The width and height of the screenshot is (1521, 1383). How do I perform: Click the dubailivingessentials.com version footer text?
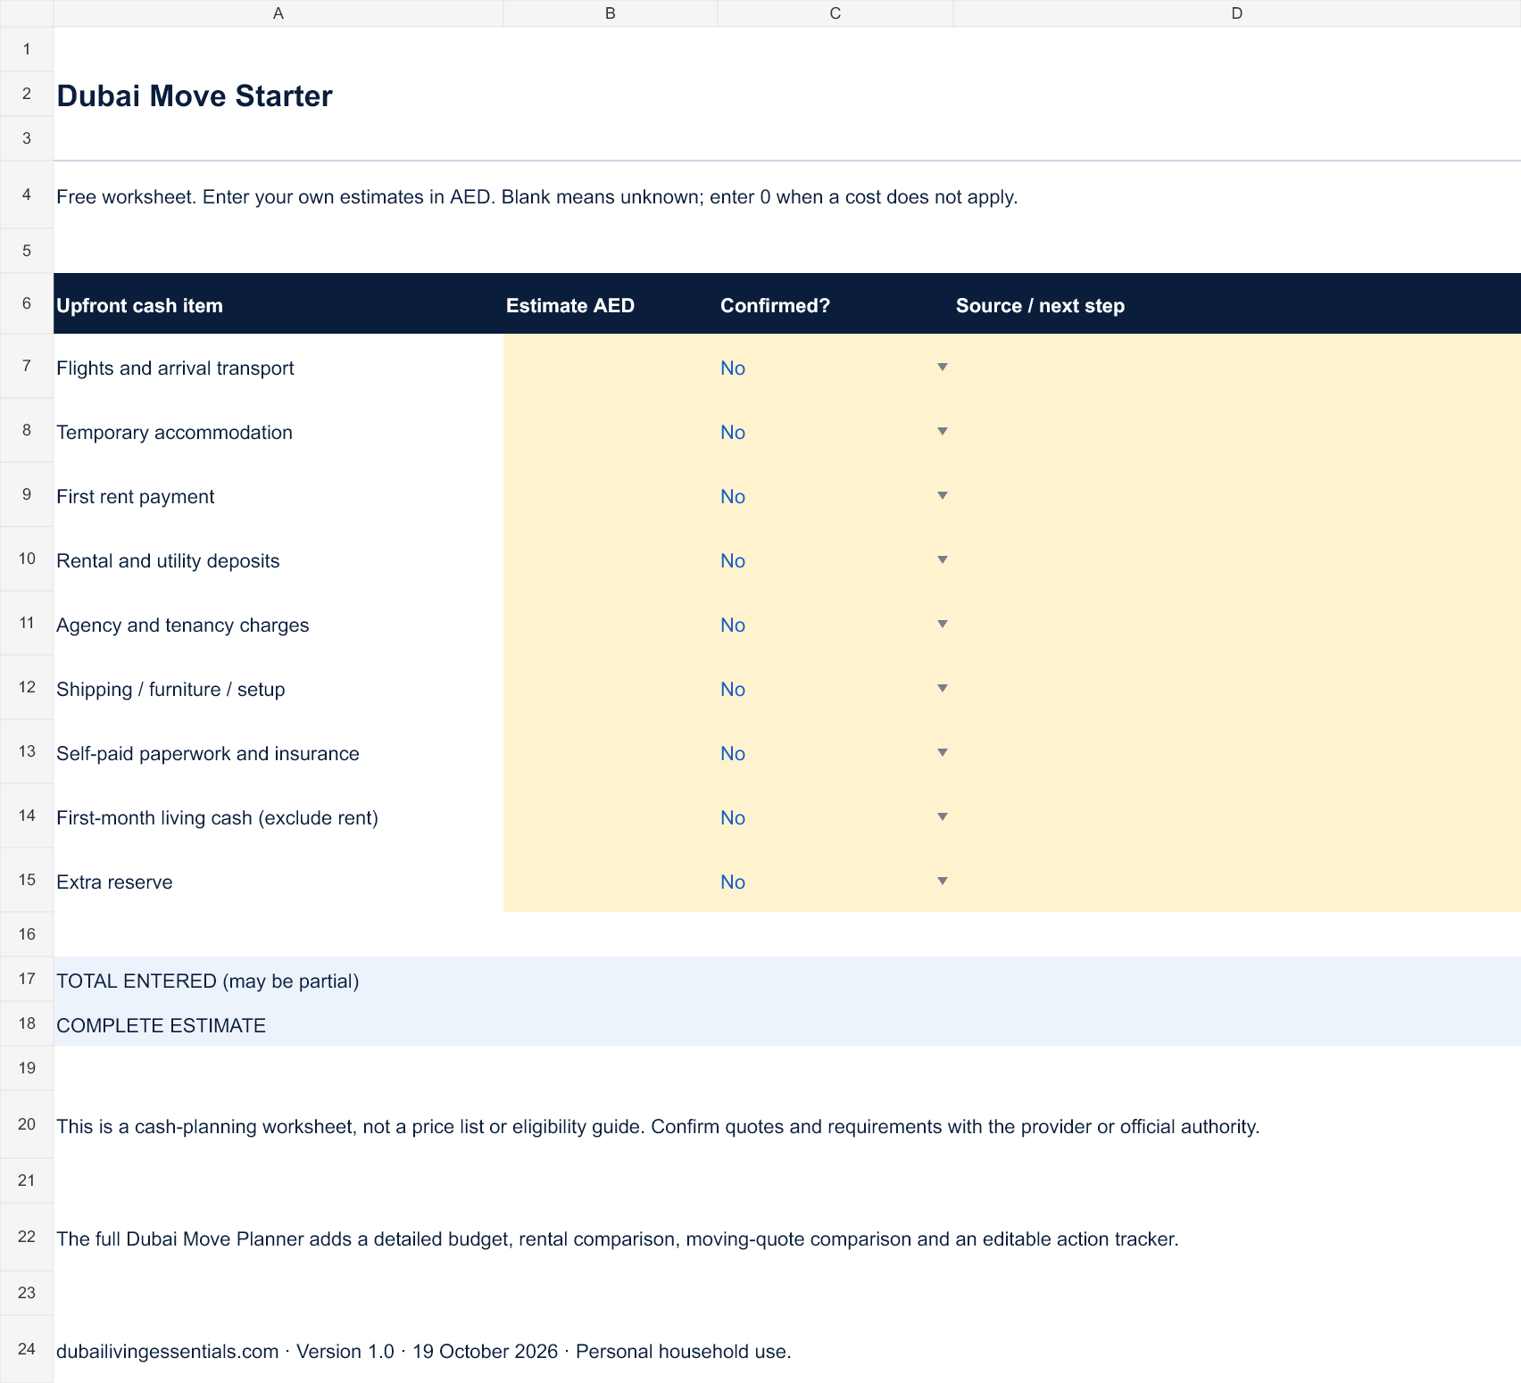point(424,1351)
